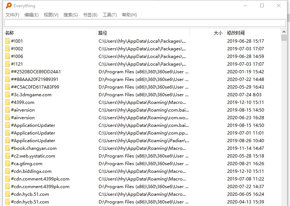The image size is (290, 206).
Task: Click the com.pp... path of #ApplicationUpdater
Action: (x=143, y=133)
